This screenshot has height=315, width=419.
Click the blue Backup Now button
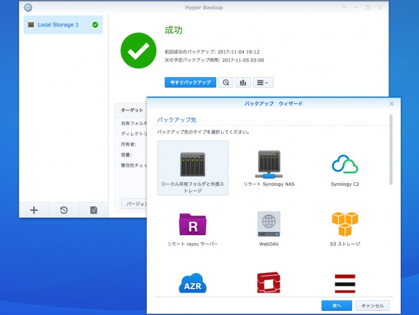click(191, 82)
